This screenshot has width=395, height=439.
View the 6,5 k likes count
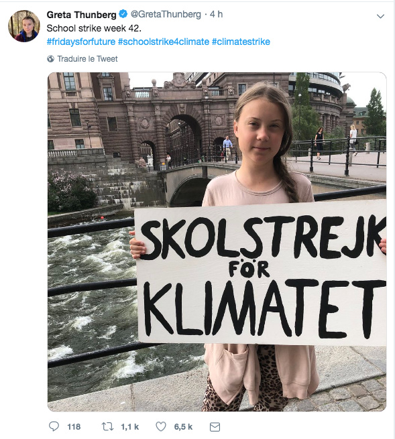[x=183, y=427]
